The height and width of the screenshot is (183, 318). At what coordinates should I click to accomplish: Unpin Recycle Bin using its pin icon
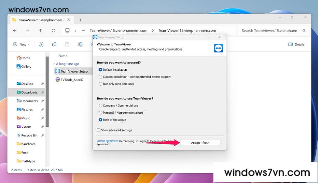tap(42, 135)
